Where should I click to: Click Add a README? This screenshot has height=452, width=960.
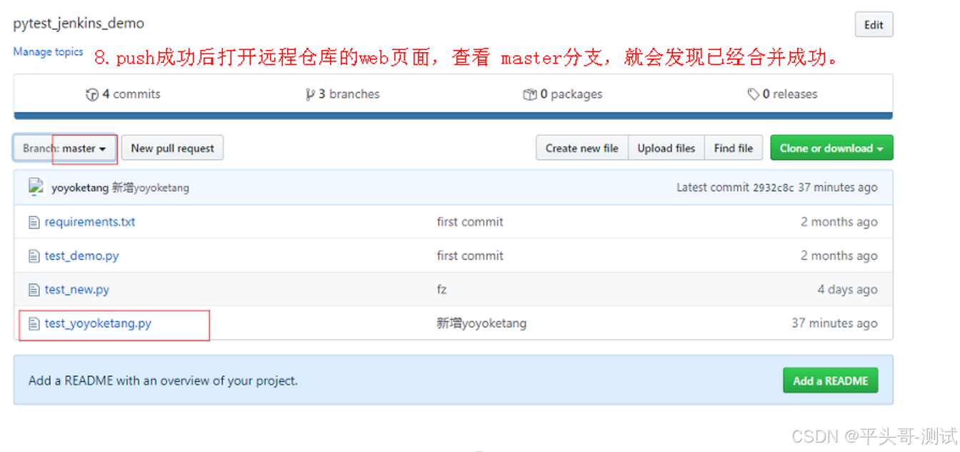pyautogui.click(x=830, y=381)
